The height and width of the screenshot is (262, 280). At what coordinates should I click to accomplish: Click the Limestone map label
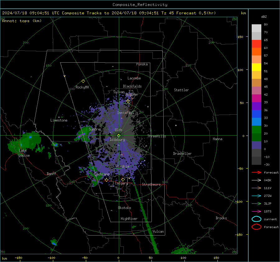(59, 120)
